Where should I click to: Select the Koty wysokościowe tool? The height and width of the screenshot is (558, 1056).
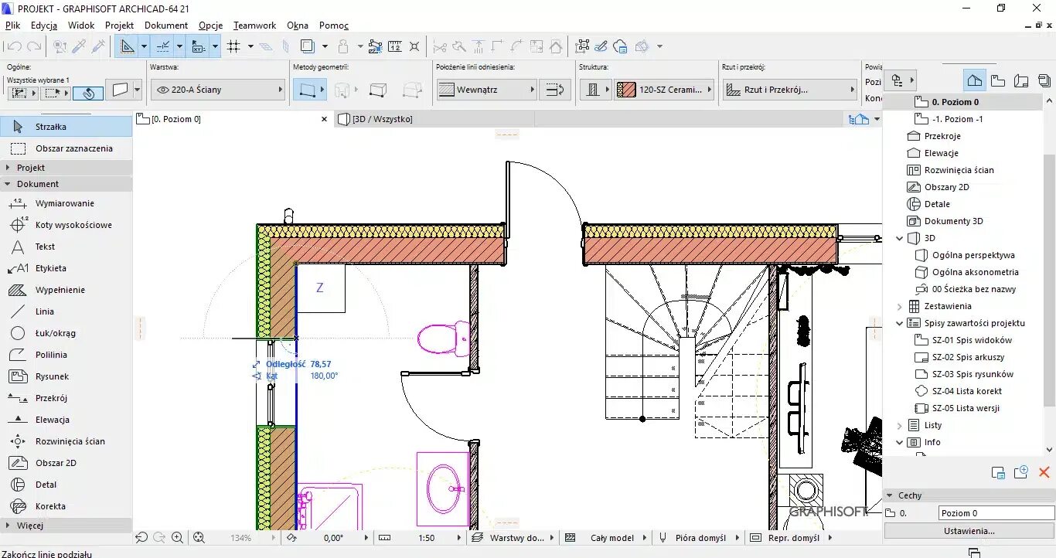pyautogui.click(x=66, y=225)
